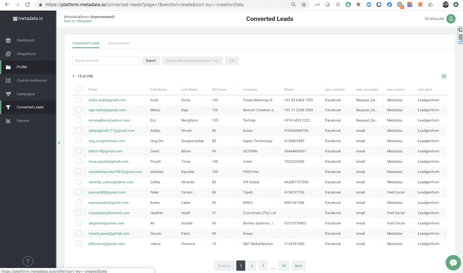Jump to page 20 of results
The image size is (463, 273).
(x=284, y=266)
